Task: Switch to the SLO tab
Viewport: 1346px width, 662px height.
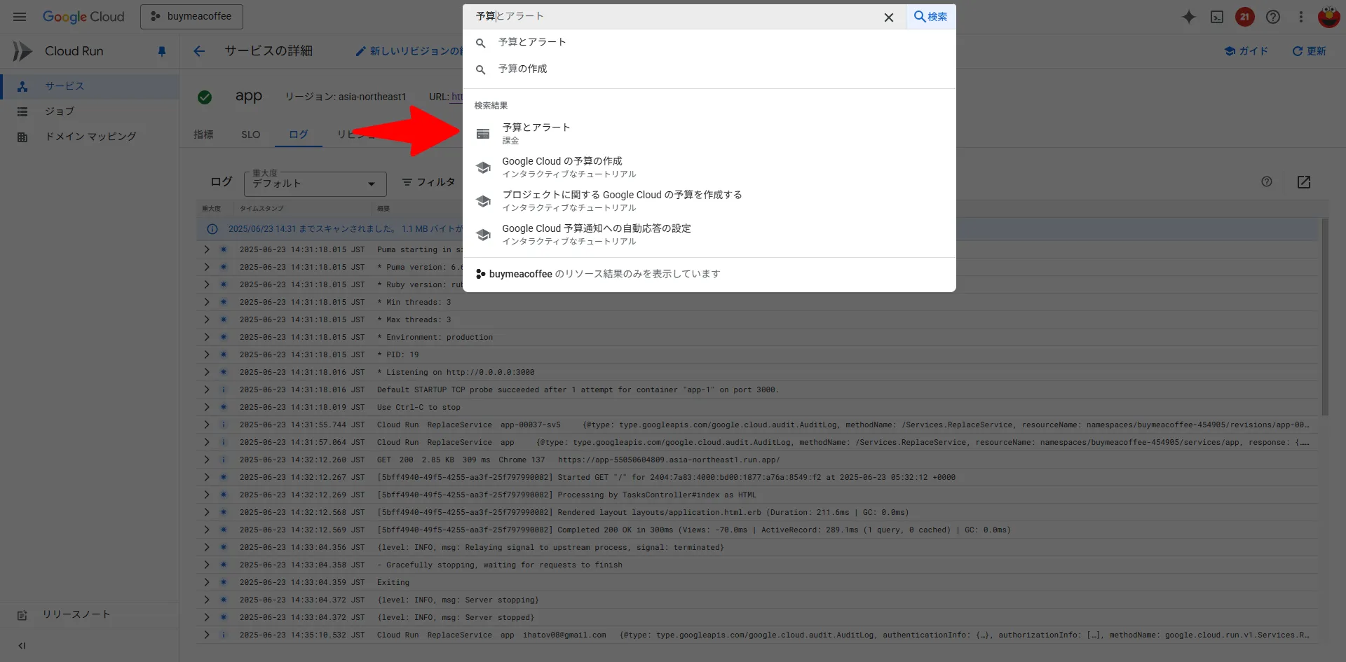Action: [250, 135]
